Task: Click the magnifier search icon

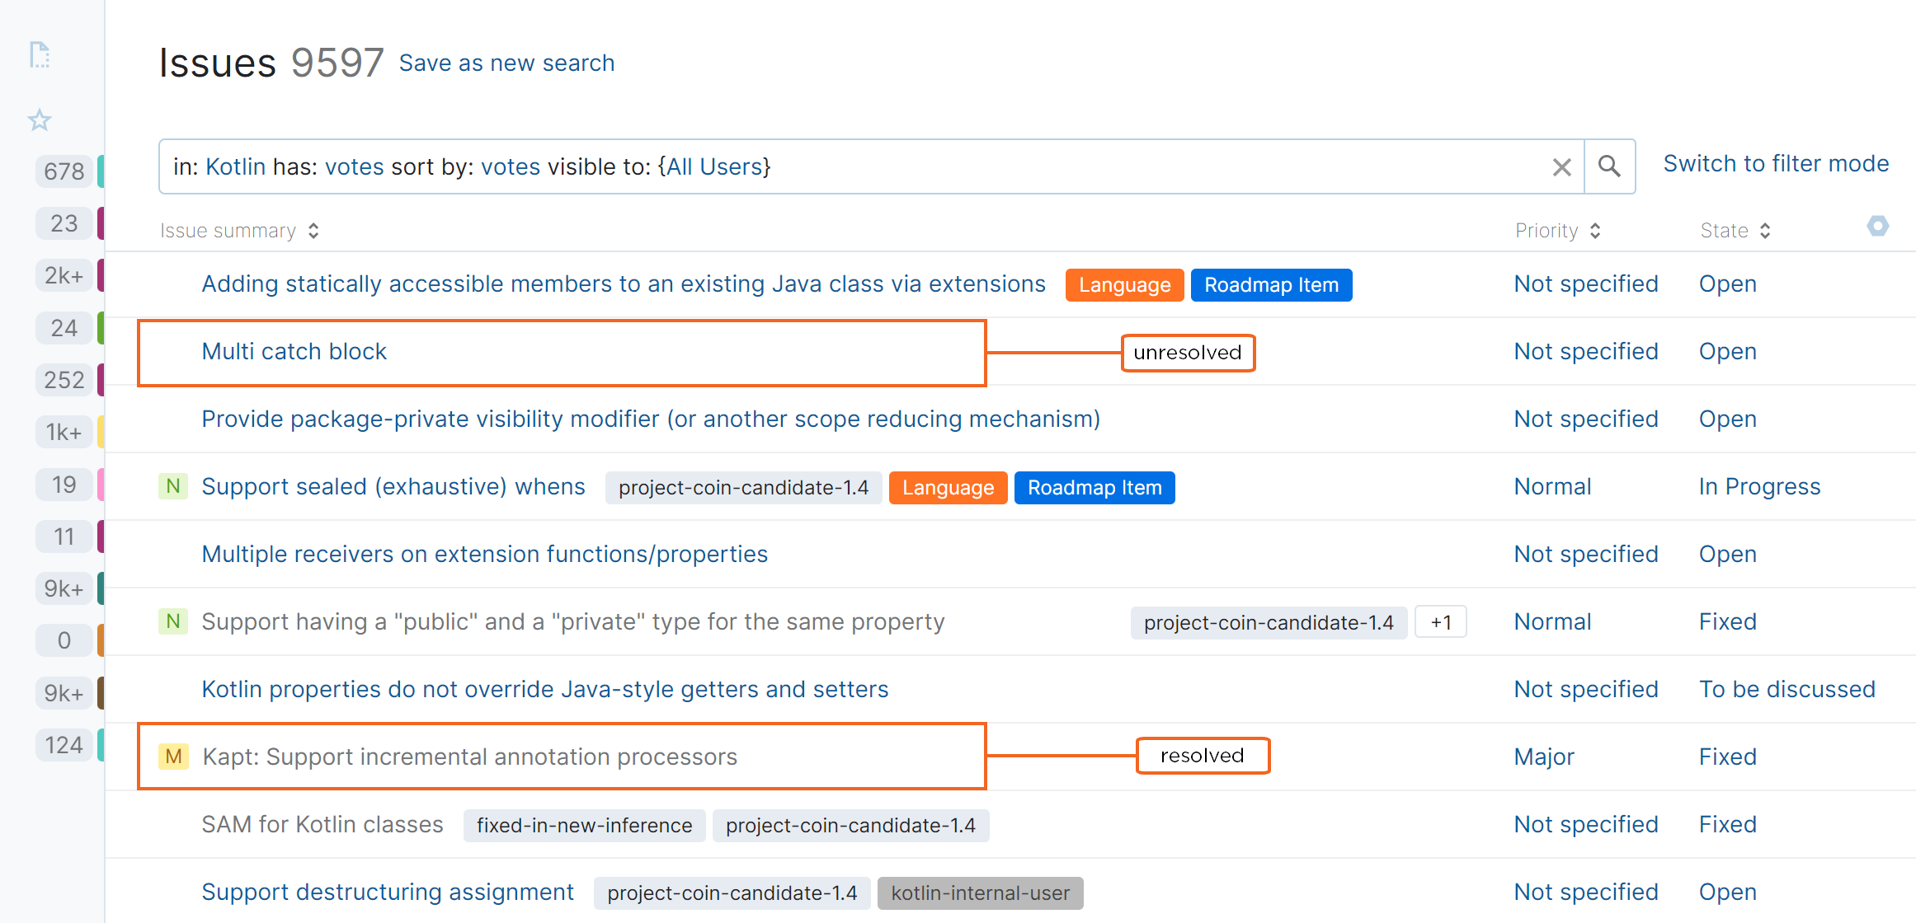Action: click(x=1608, y=166)
